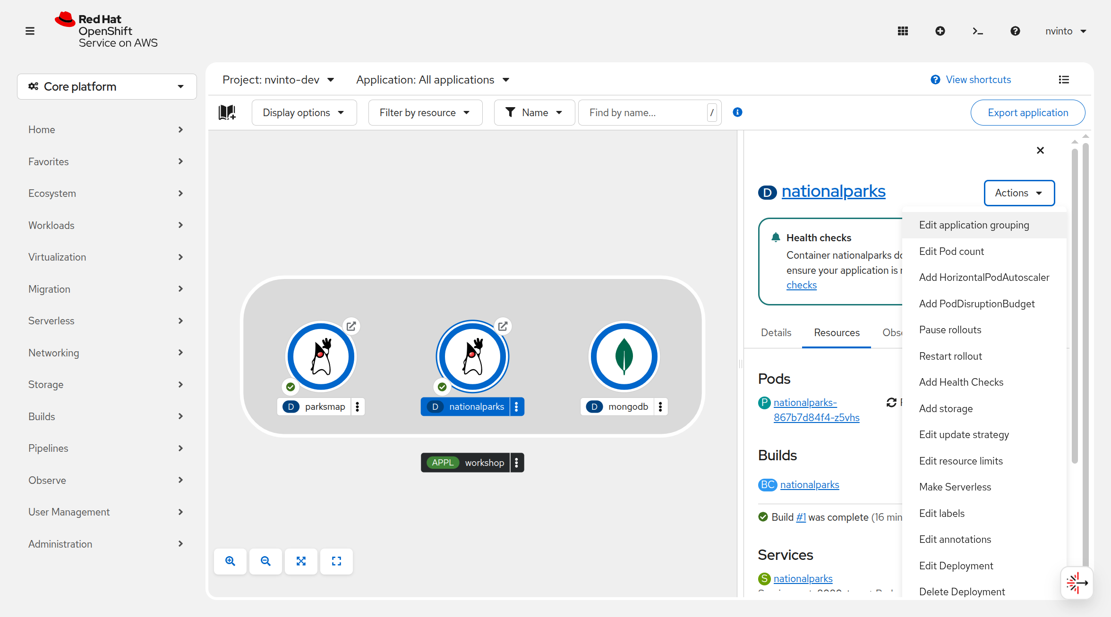Screen dimensions: 1111x617
Task: Choose Edit Pod count action
Action: point(984,251)
